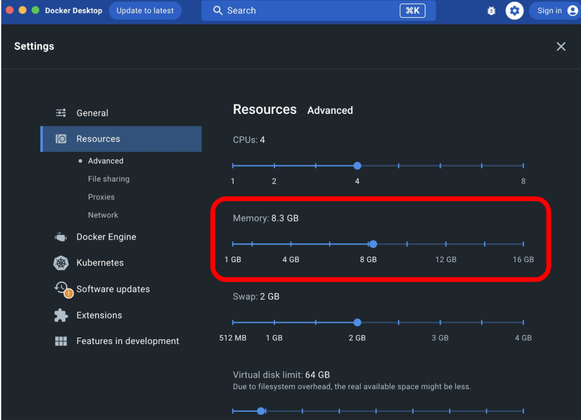This screenshot has width=581, height=420.
Task: Click the green macOS zoom window button
Action: pos(36,10)
